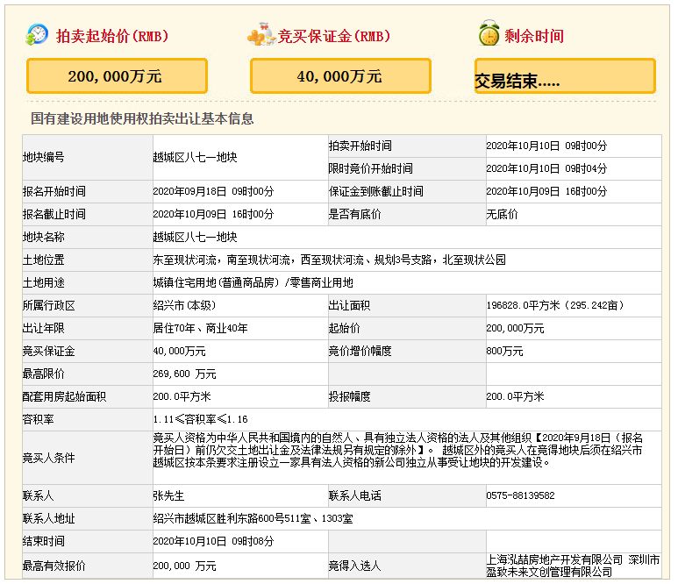Click the 地块编号 label cell
This screenshot has width=678, height=584.
(x=88, y=157)
